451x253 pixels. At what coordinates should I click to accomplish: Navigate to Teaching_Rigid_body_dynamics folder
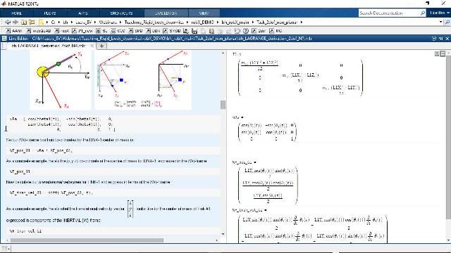click(154, 22)
